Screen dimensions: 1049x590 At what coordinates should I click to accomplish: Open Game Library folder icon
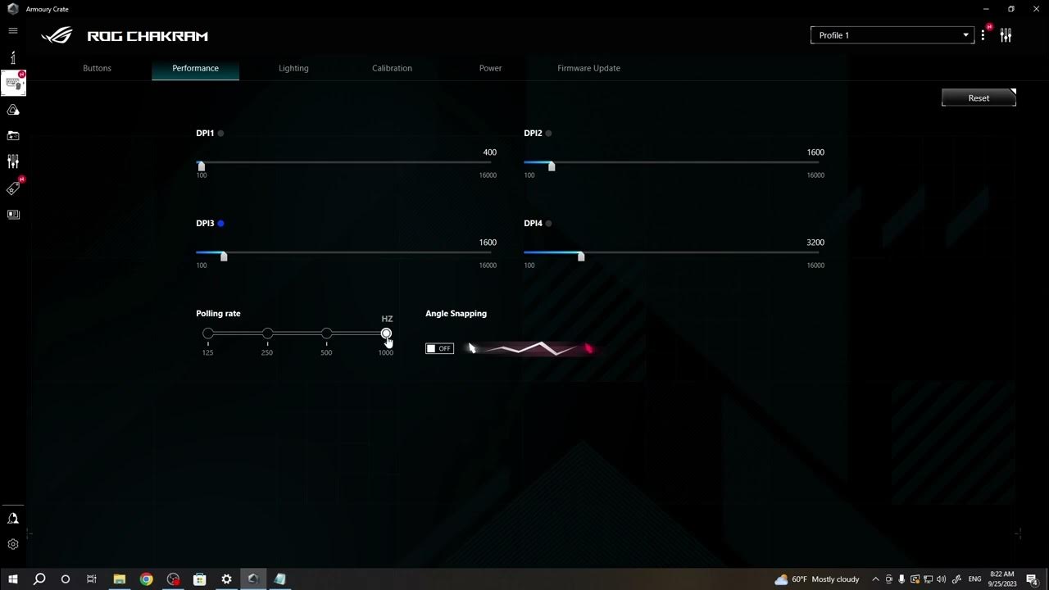coord(13,136)
